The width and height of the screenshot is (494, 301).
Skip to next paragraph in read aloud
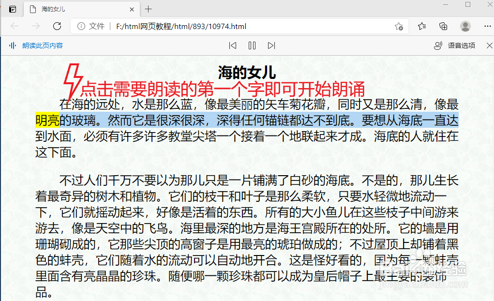[271, 45]
